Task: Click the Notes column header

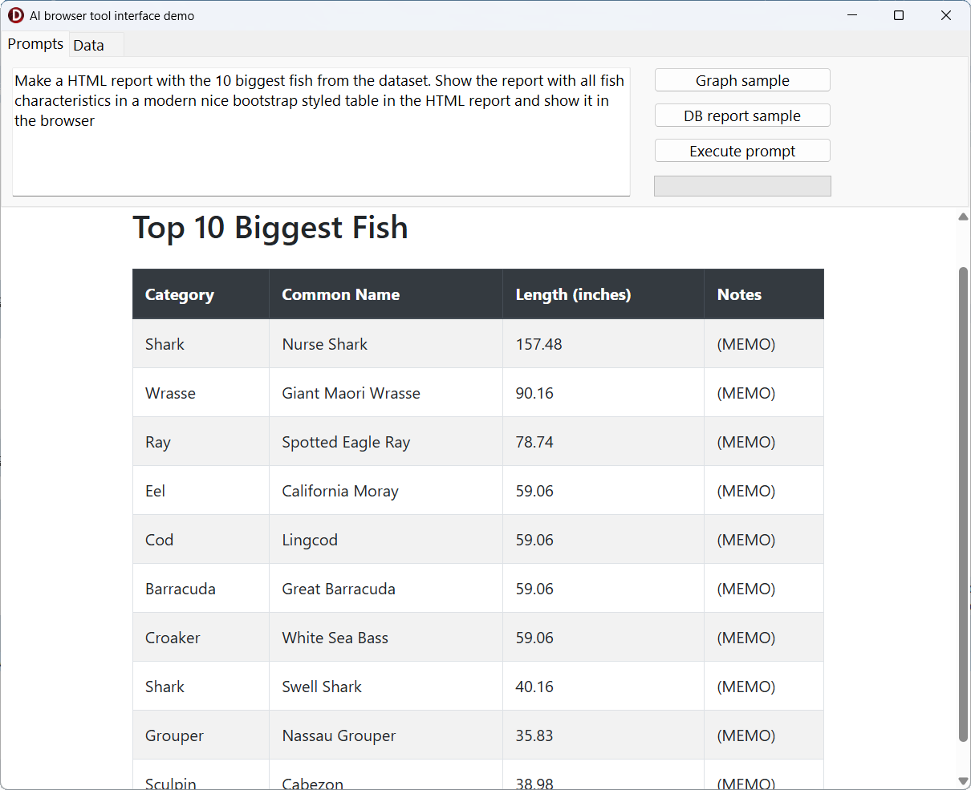Action: coord(739,294)
